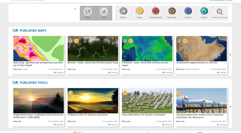The height and width of the screenshot is (133, 241).
Task: Click solar badge on CSP calculator
Action: pos(179,93)
